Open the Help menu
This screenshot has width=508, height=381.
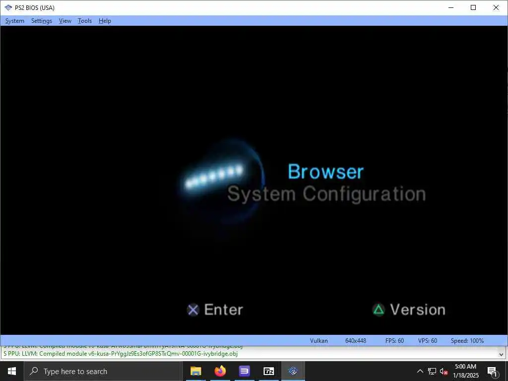(x=105, y=21)
